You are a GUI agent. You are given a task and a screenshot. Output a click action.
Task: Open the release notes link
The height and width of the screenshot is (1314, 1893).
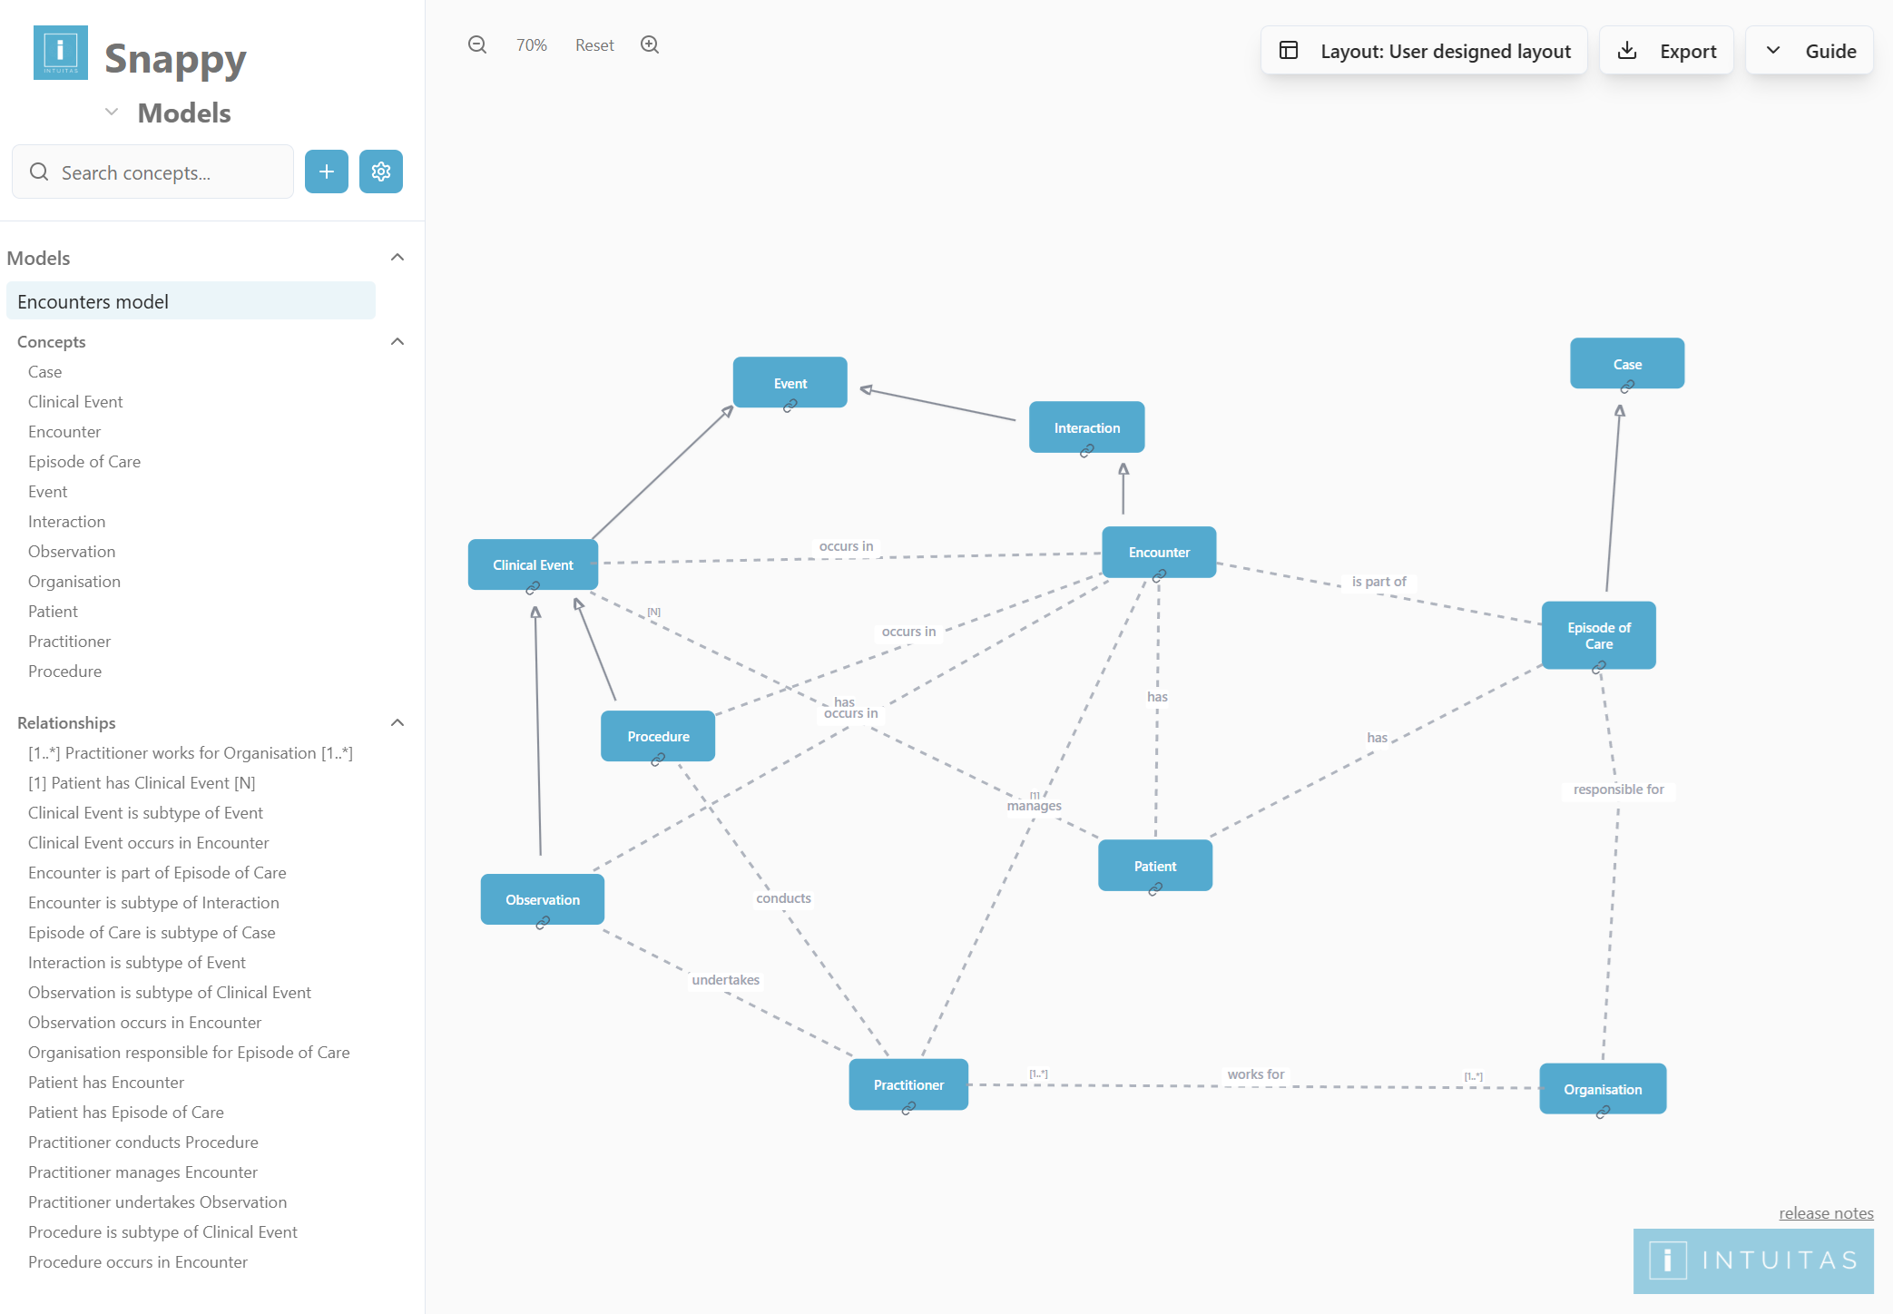tap(1826, 1213)
